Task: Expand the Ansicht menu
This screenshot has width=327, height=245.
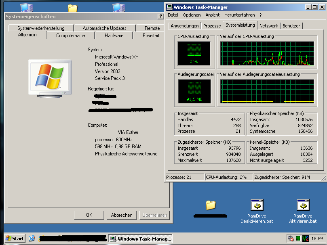Action: [212, 15]
